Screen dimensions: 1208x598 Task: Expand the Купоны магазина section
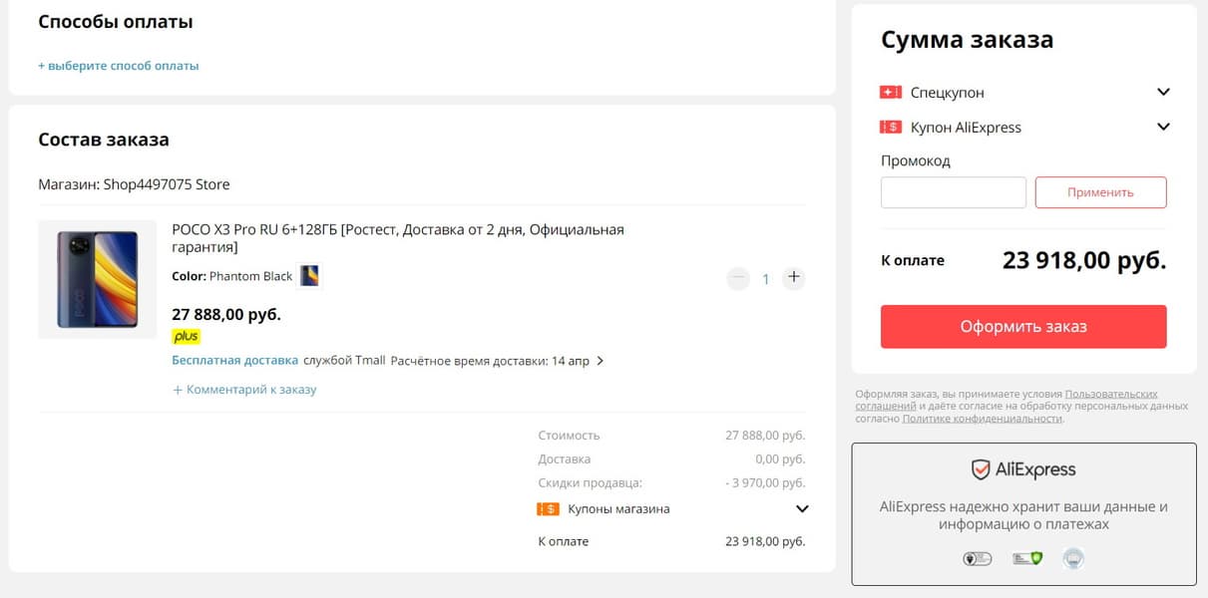pyautogui.click(x=802, y=509)
